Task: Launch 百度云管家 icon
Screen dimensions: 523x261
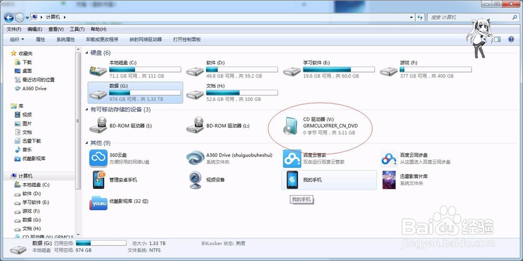Action: 292,159
